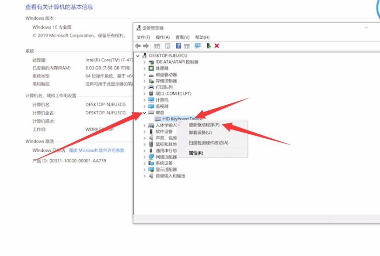This screenshot has height=256, width=380.
Task: Open the Properties toolbar icon in Device Manager
Action: (x=167, y=46)
